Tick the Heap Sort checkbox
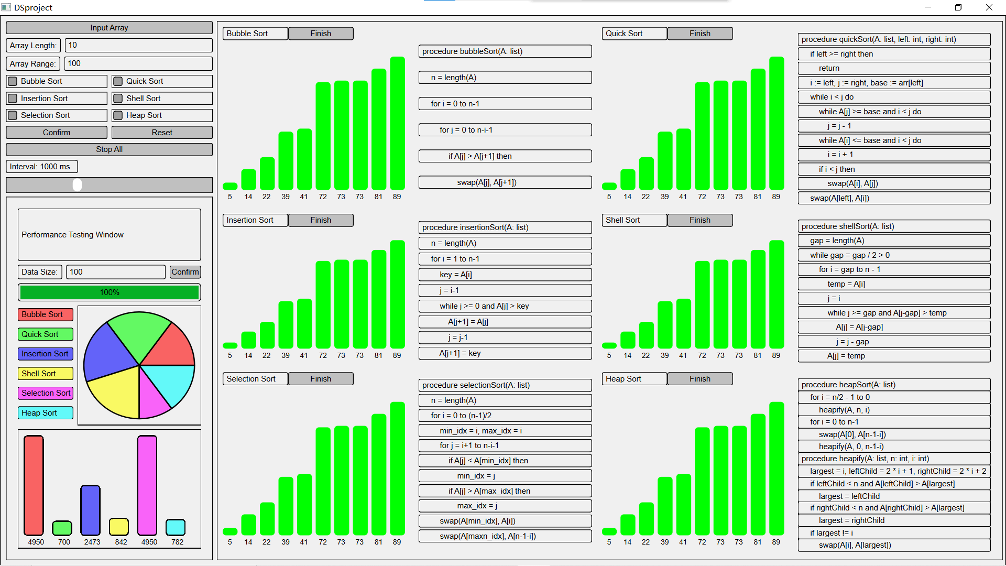This screenshot has height=566, width=1006. [118, 115]
